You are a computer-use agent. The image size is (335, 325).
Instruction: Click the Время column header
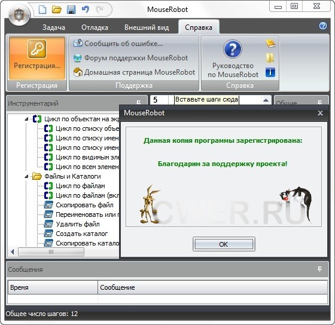click(x=53, y=287)
